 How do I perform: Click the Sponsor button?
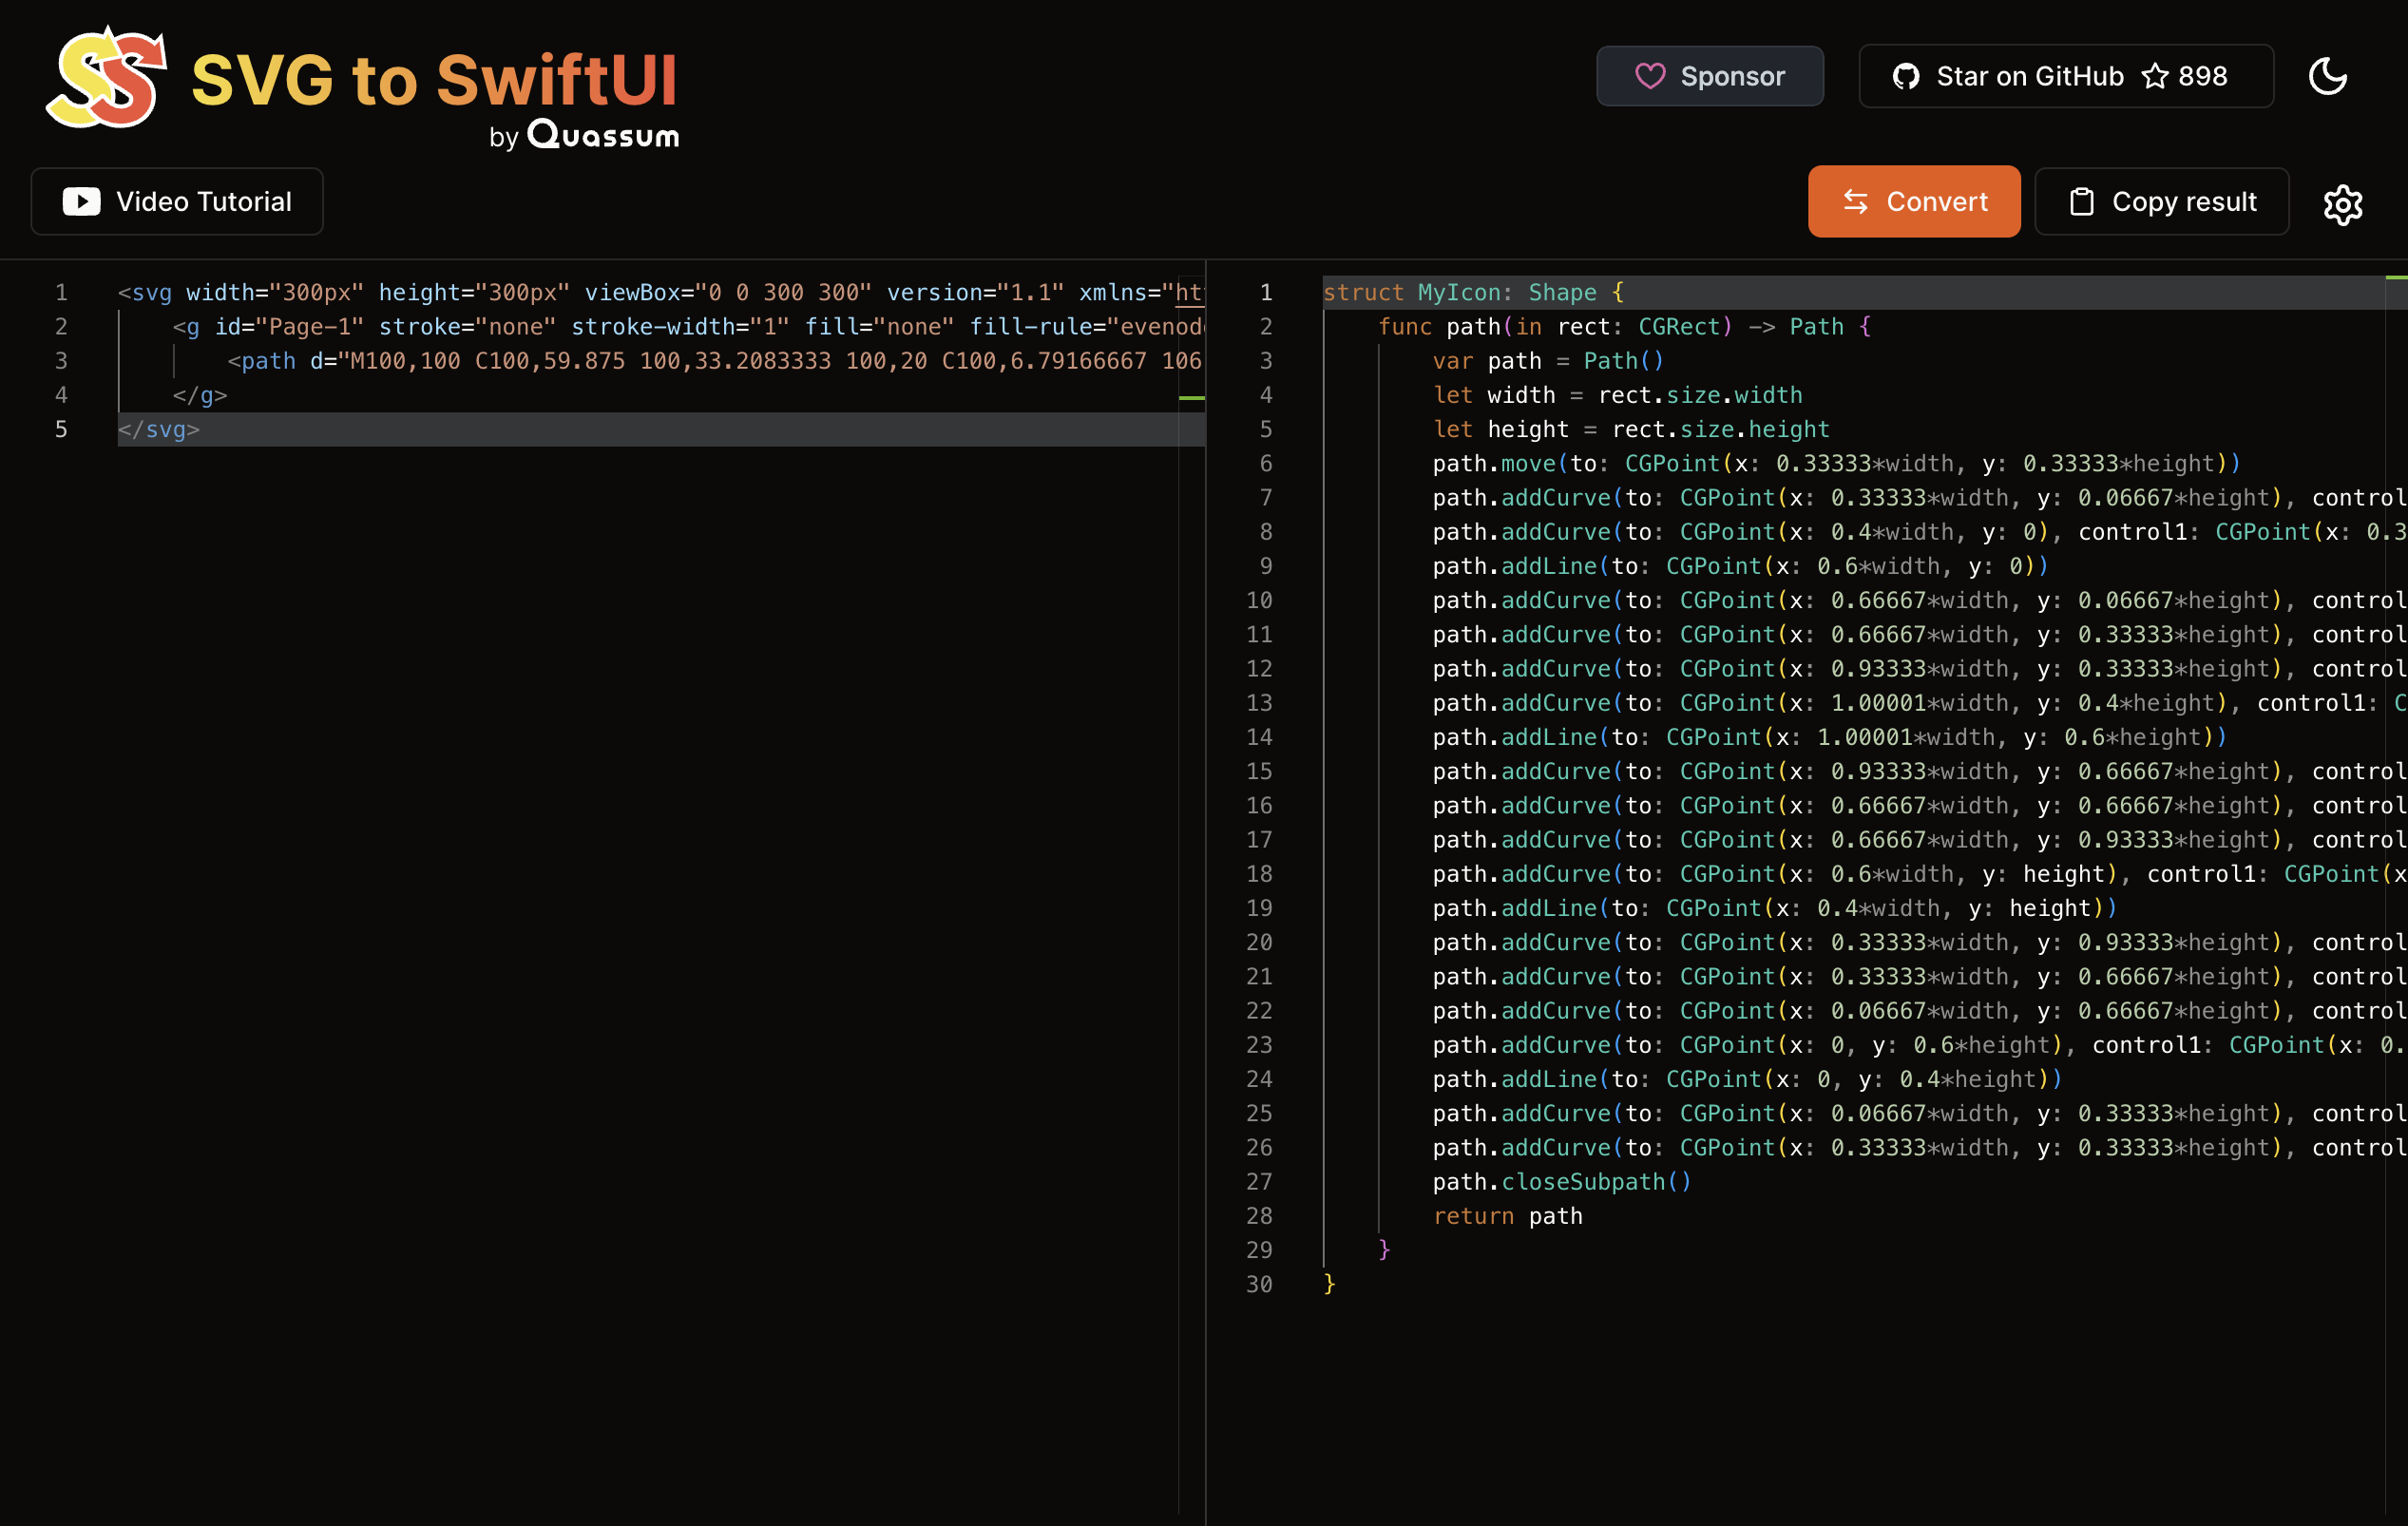[x=1709, y=76]
